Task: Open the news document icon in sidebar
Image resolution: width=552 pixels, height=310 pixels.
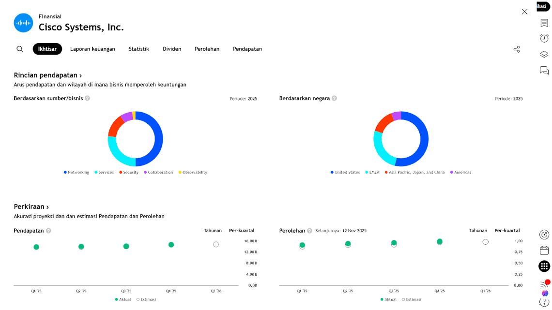Action: click(544, 23)
